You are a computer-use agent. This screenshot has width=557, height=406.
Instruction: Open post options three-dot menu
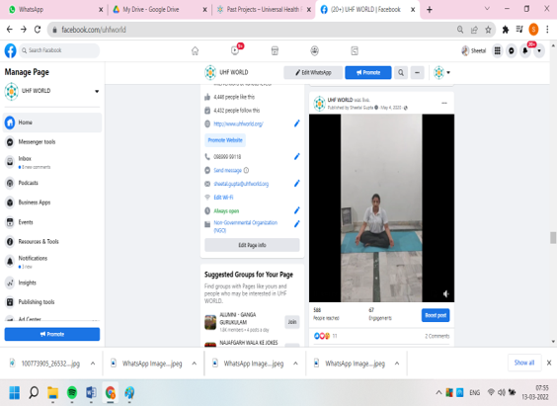click(444, 103)
